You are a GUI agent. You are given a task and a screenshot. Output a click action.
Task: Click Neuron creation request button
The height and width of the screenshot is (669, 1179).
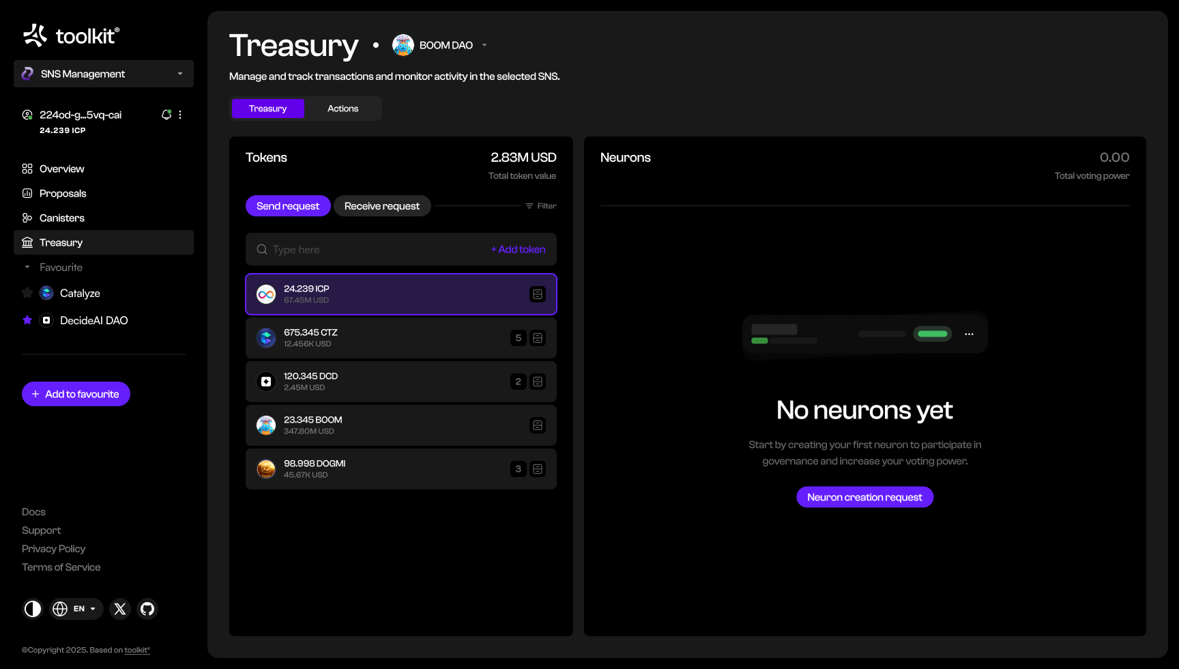864,497
